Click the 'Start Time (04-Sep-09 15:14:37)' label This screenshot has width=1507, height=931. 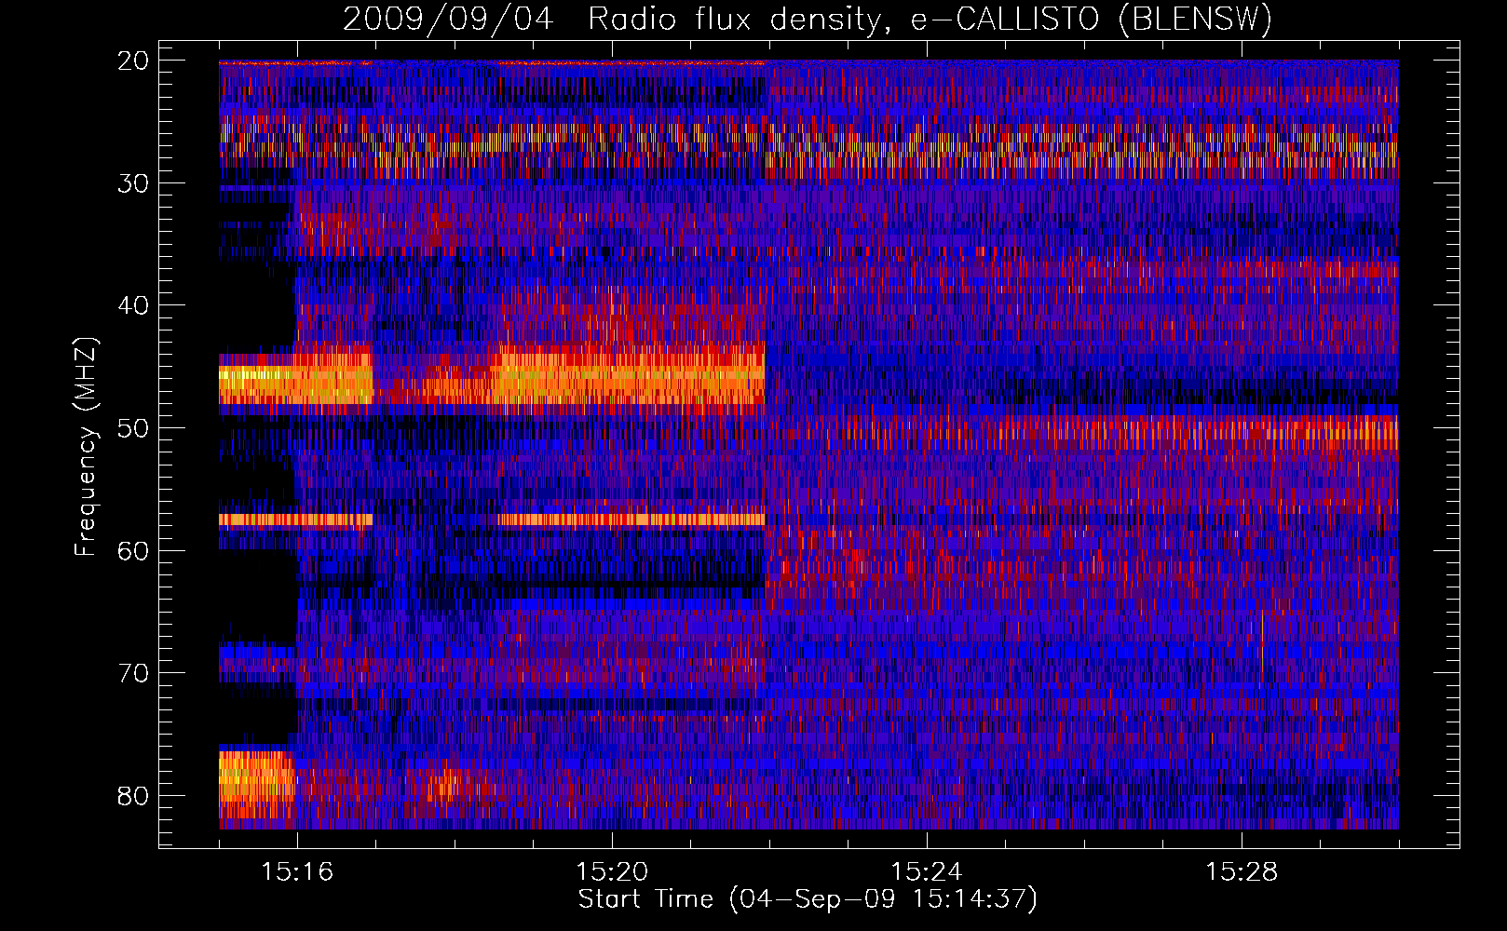click(x=808, y=899)
